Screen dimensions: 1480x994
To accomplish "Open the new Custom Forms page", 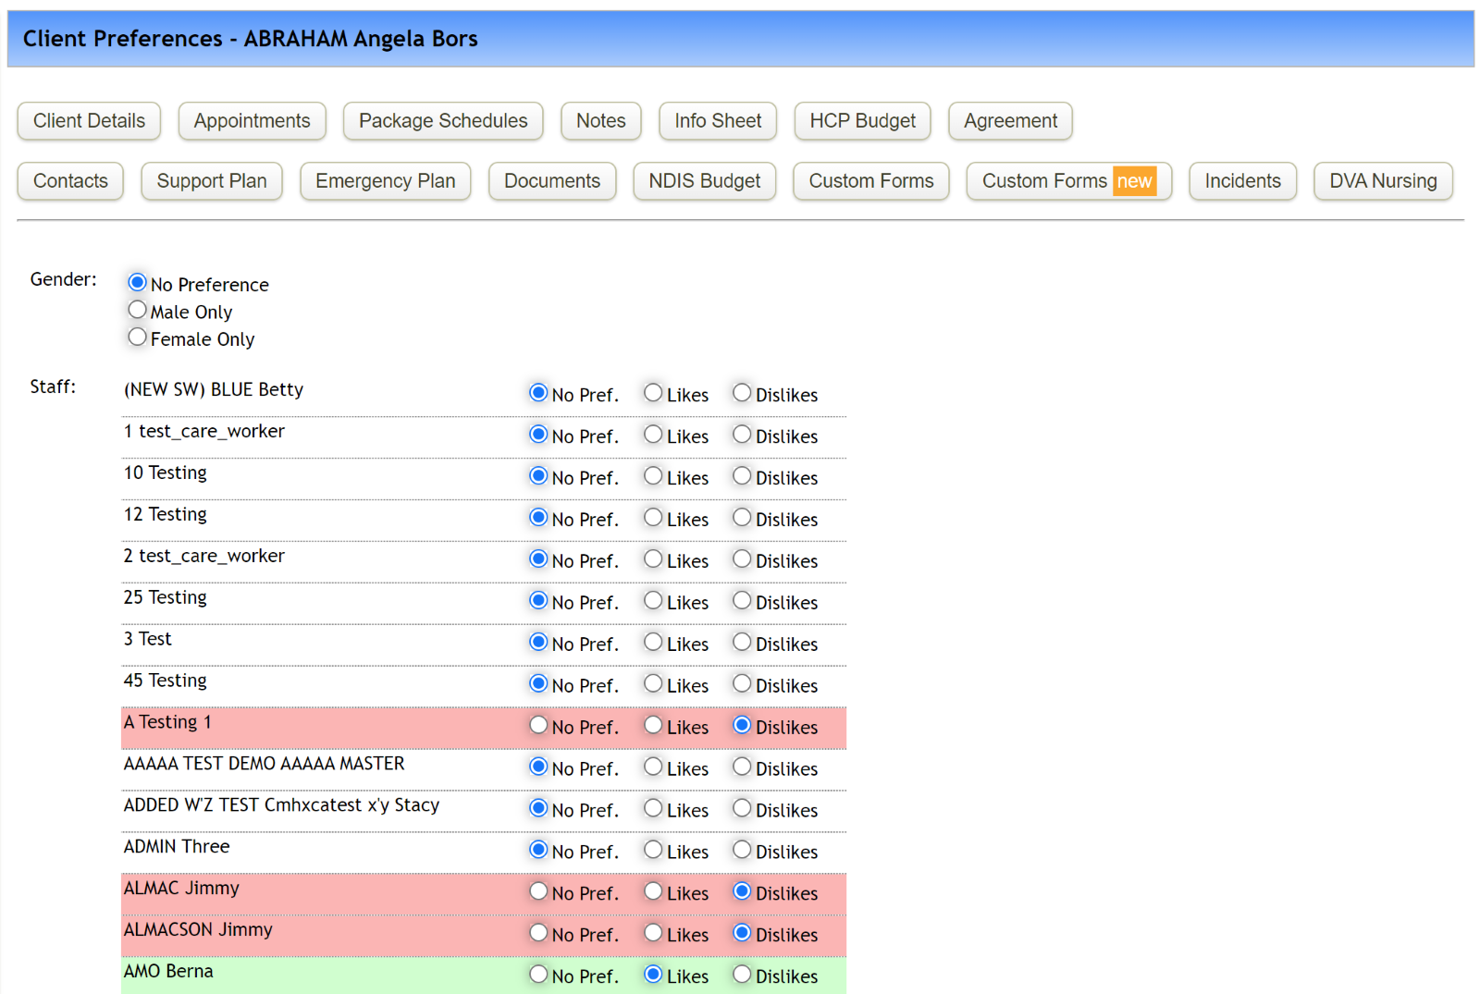I will point(1067,180).
